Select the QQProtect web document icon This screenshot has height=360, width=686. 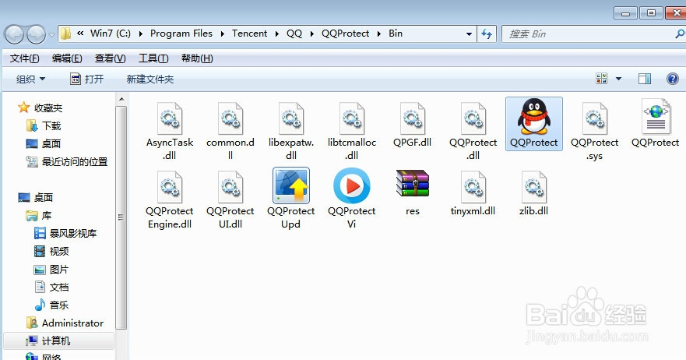(656, 117)
